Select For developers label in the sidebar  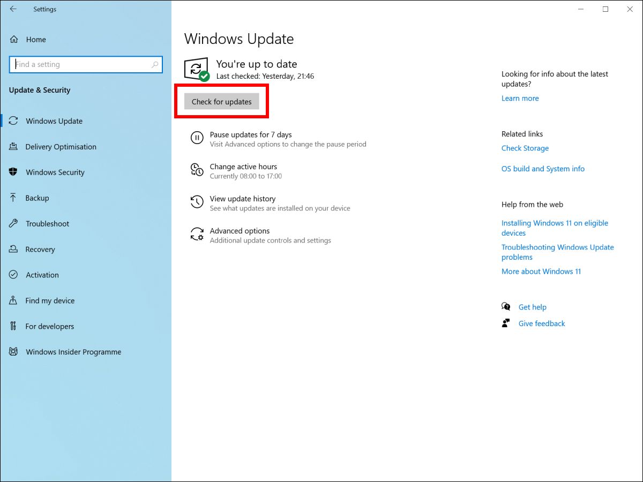(x=50, y=326)
